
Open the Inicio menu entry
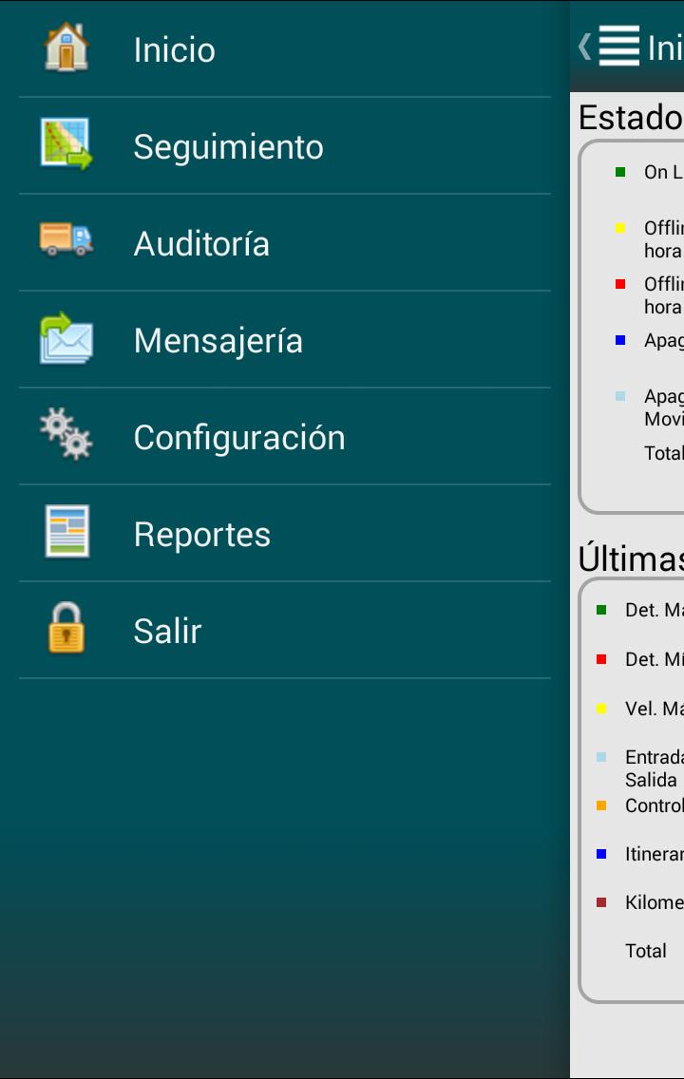point(175,50)
